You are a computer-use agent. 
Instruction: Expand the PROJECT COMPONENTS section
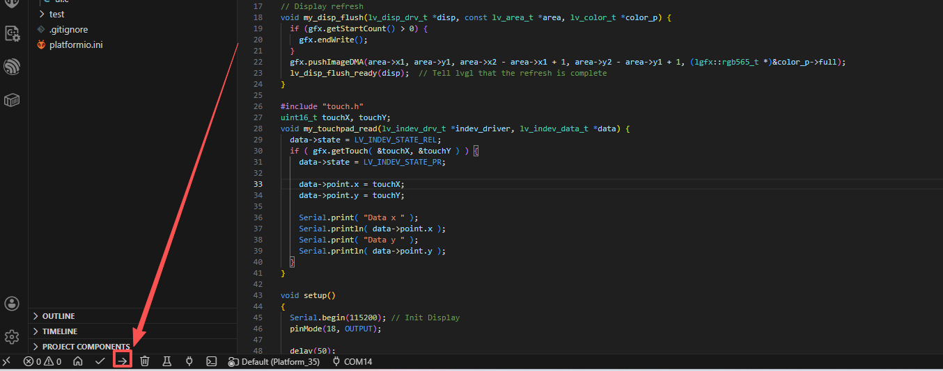click(x=86, y=347)
